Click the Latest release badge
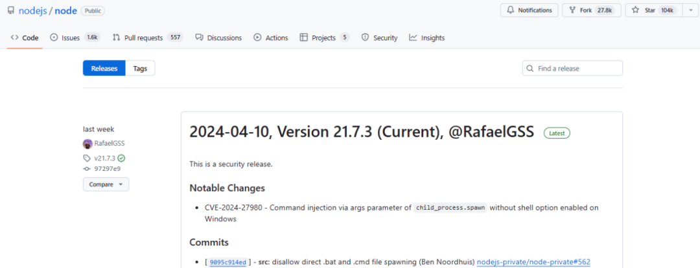 point(557,133)
